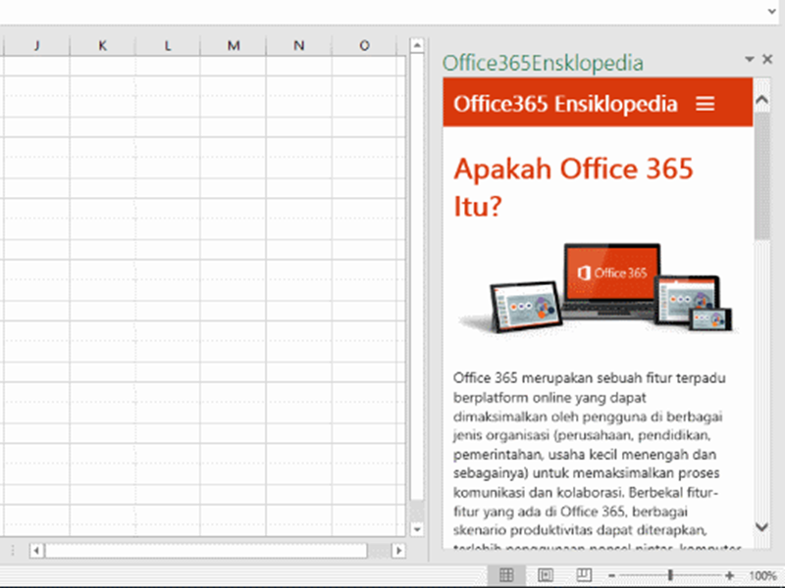The image size is (785, 588).
Task: Click the Office365Ensklopedia pane title
Action: (x=543, y=63)
